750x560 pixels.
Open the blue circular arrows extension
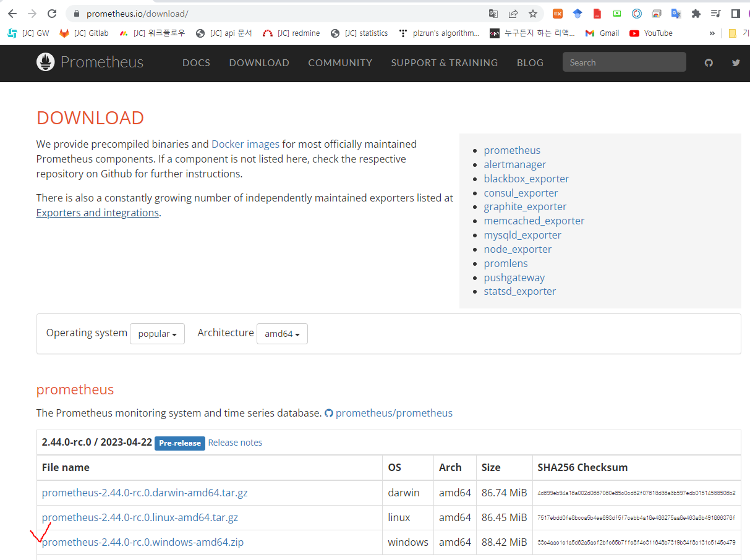(x=637, y=14)
